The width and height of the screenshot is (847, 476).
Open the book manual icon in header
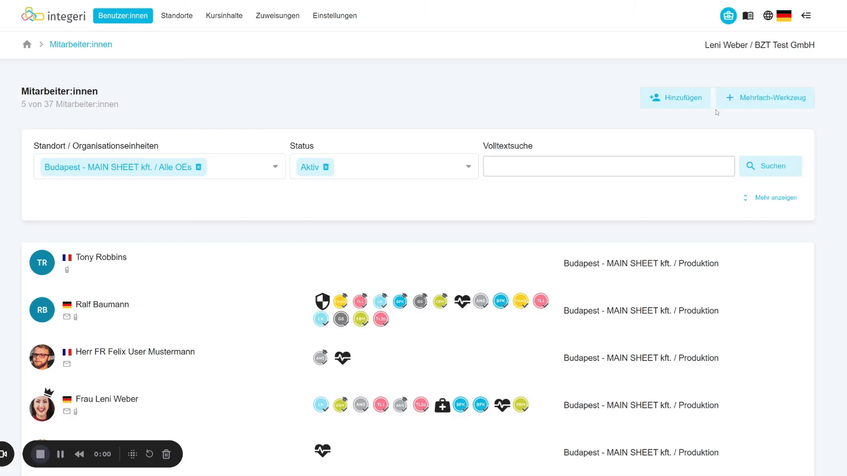[748, 15]
